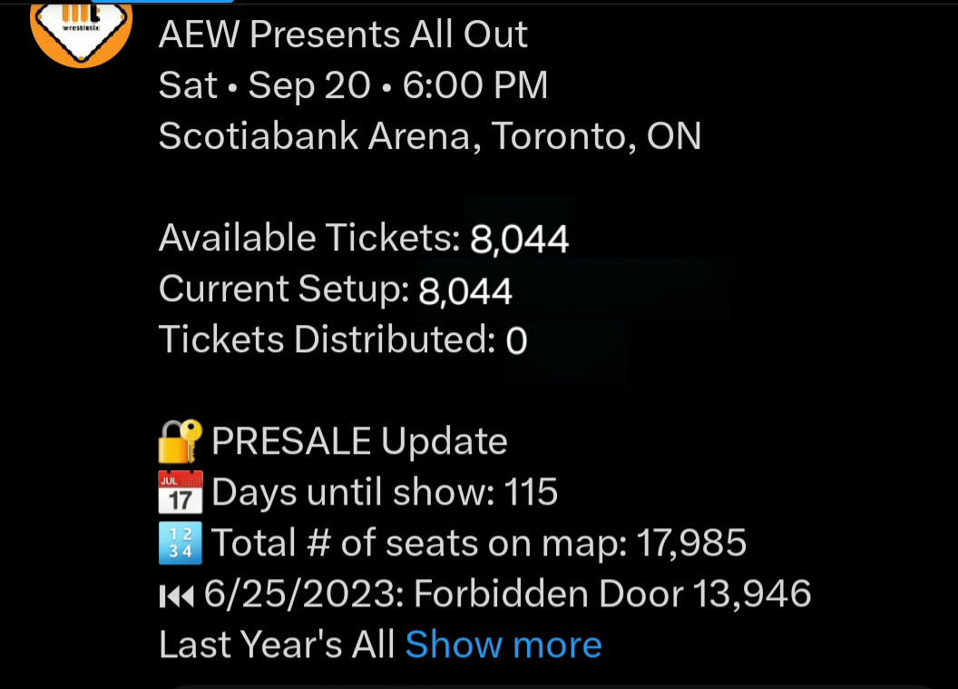
Task: Expand tweet with Show more
Action: [503, 645]
